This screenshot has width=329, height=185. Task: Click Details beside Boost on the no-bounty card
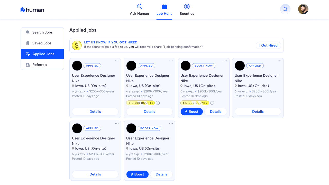[161, 174]
